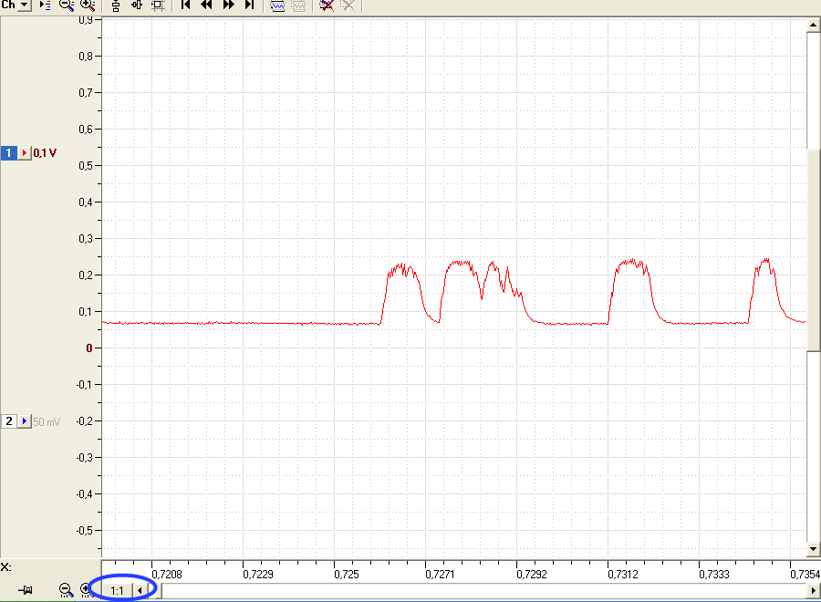This screenshot has height=602, width=821.
Task: Click the channel list icon in toolbar
Action: point(46,5)
